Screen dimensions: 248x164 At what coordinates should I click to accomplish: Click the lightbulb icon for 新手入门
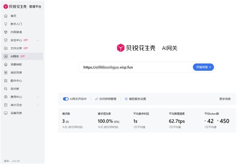tap(6, 24)
